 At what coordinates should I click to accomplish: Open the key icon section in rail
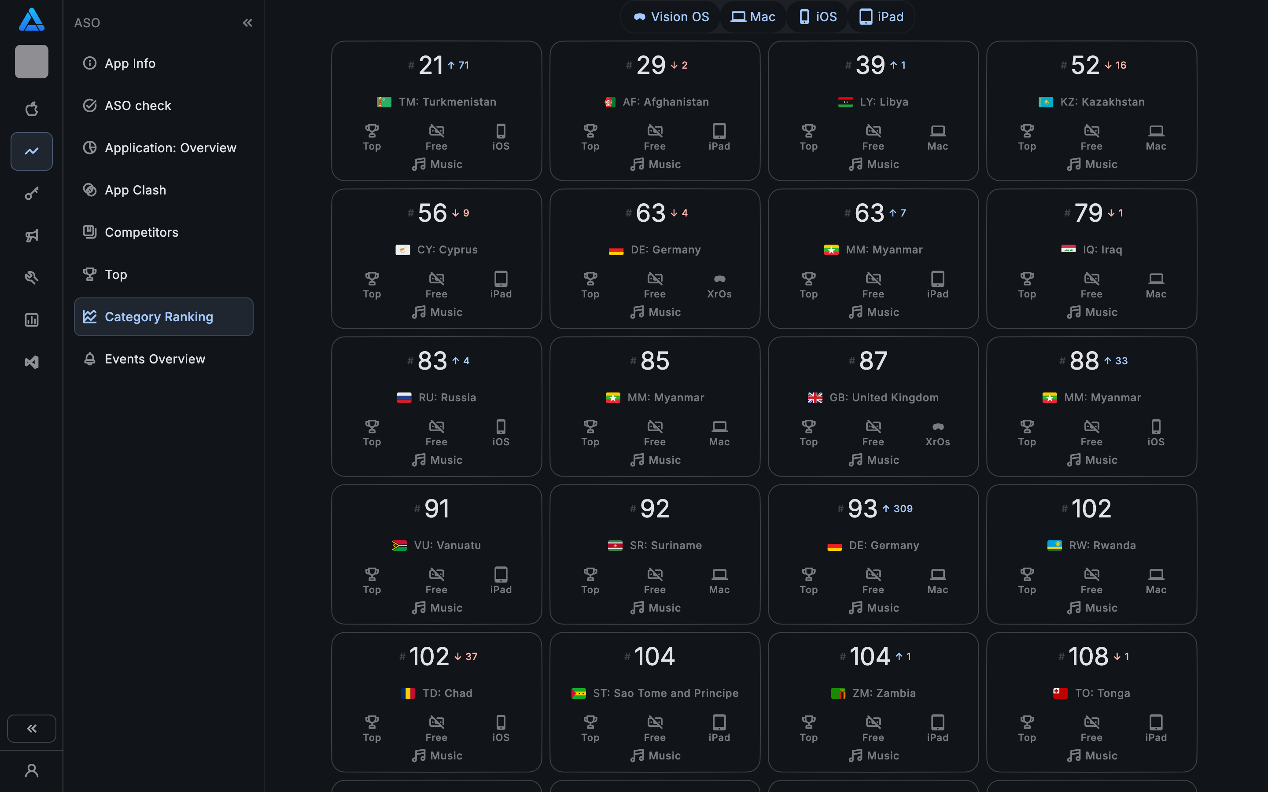[31, 194]
